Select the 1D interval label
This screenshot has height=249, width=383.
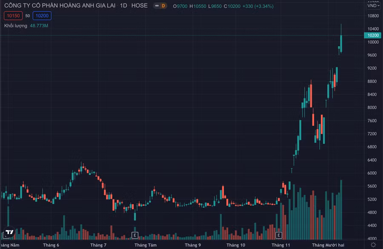click(x=123, y=6)
